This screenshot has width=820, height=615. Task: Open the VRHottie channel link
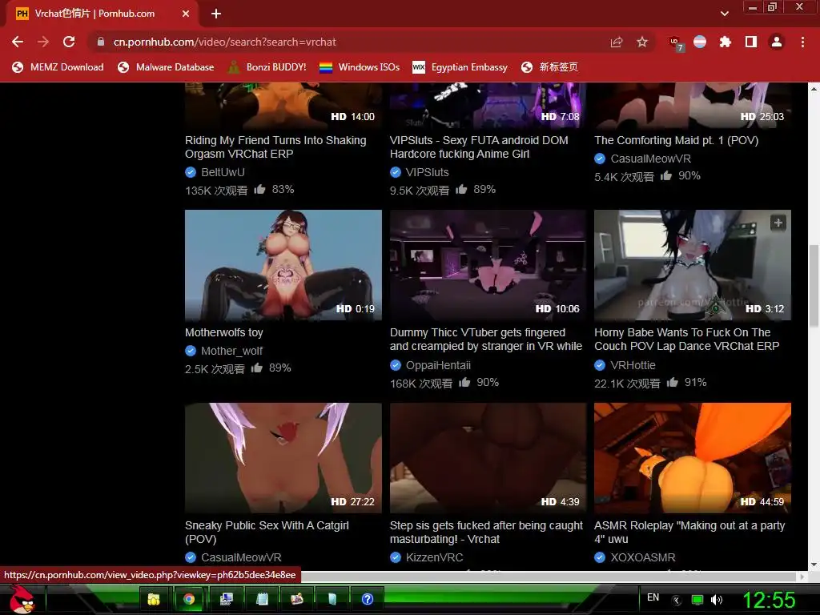pos(633,365)
